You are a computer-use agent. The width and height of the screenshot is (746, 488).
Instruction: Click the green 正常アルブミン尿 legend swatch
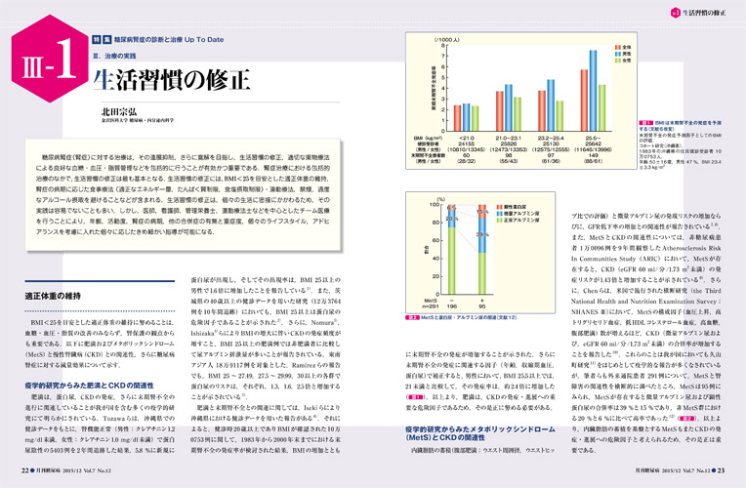500,221
